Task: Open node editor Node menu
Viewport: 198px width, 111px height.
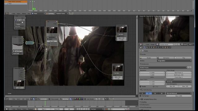Action: tap(27, 99)
